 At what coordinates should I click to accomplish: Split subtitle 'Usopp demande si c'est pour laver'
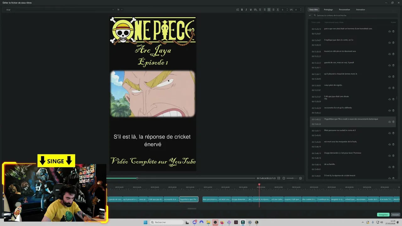click(x=389, y=156)
